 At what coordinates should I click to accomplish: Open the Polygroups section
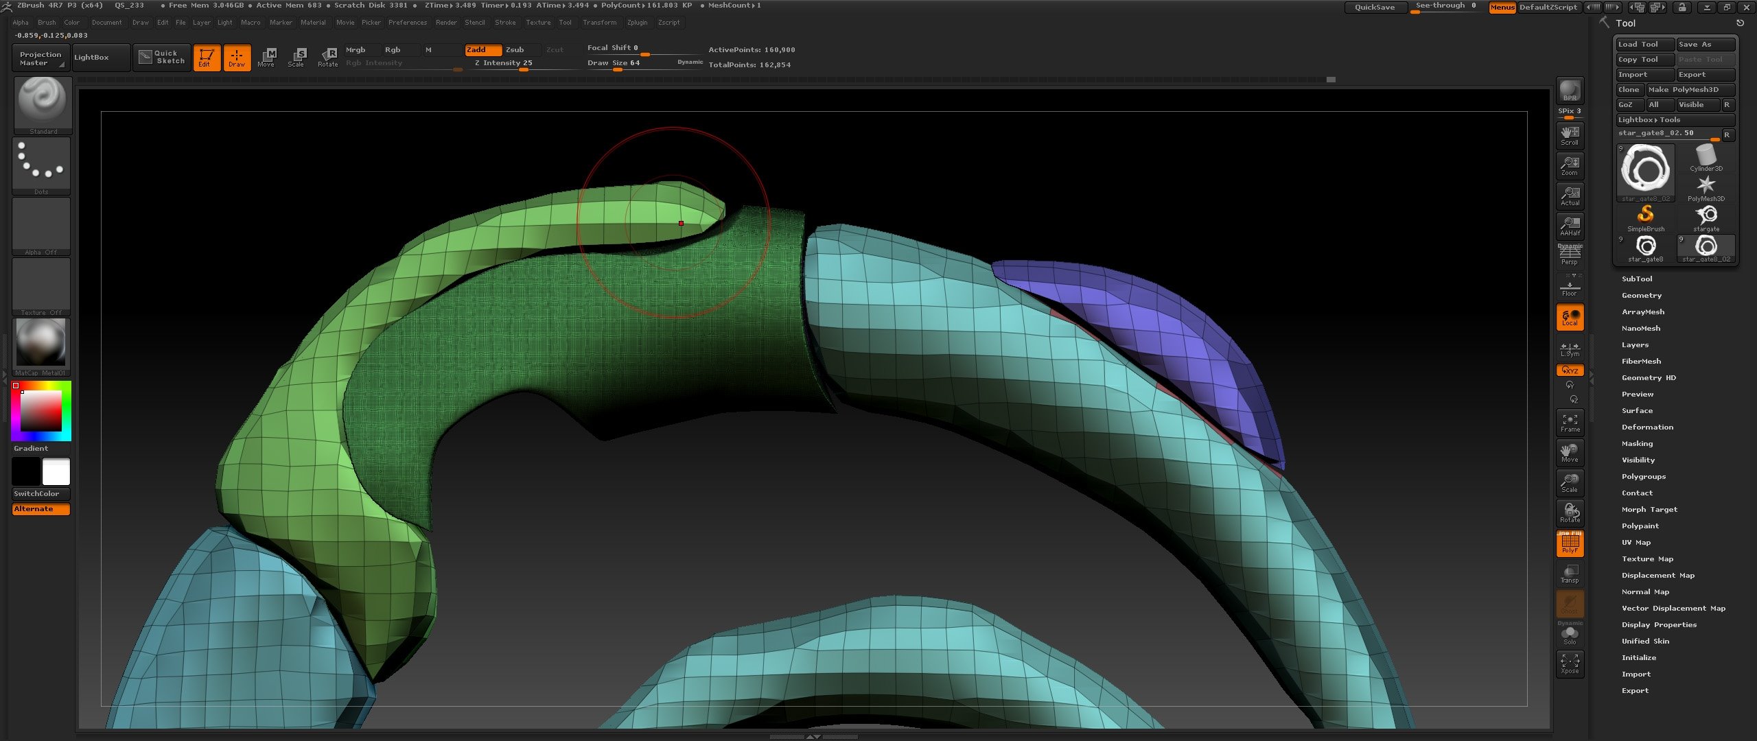pos(1643,476)
